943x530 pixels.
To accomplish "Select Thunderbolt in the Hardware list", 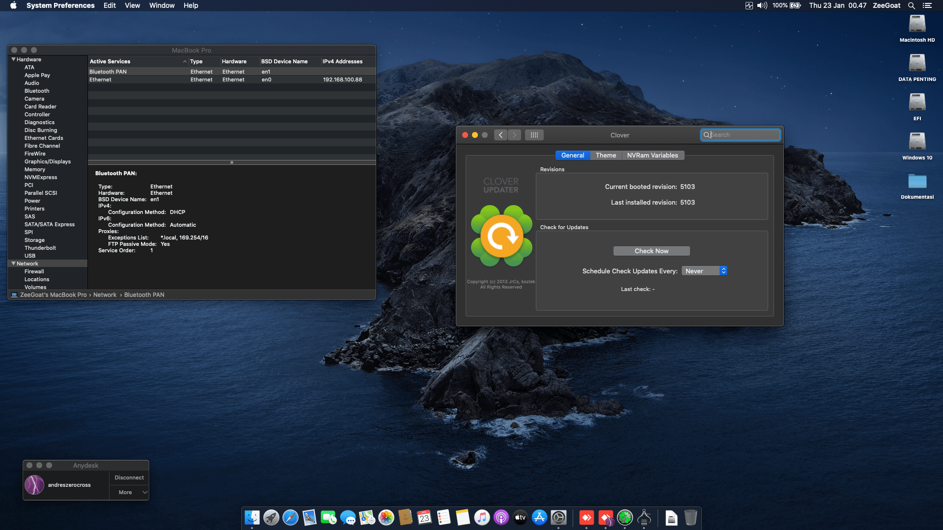I will (x=40, y=248).
